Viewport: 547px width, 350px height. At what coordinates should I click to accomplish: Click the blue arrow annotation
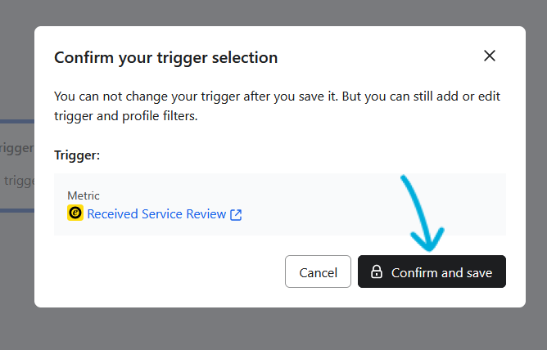(416, 214)
